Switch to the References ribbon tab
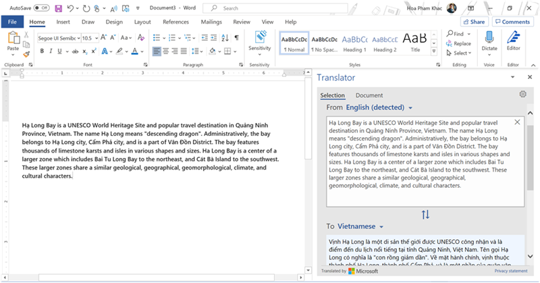This screenshot has width=540, height=283. pyautogui.click(x=175, y=22)
